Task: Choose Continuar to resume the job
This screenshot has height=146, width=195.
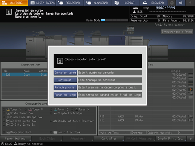Action: 65,80
